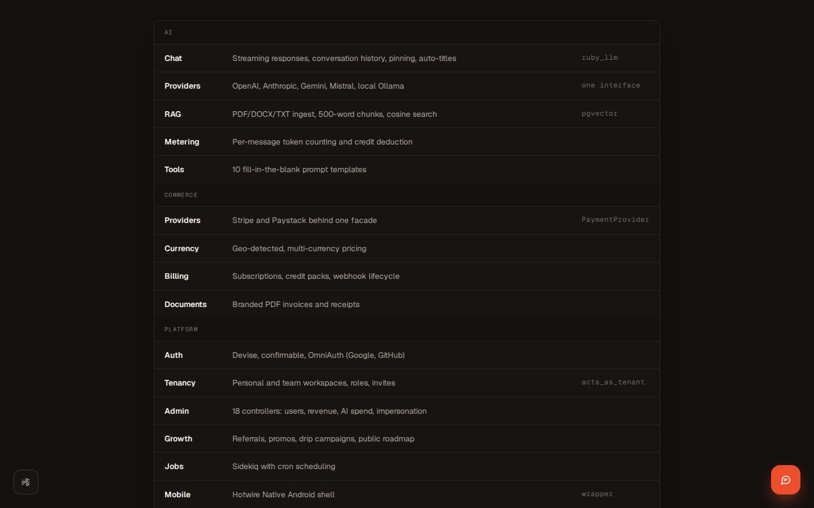Viewport: 814px width, 508px height.
Task: Click the COMMERCE section heading
Action: [181, 195]
